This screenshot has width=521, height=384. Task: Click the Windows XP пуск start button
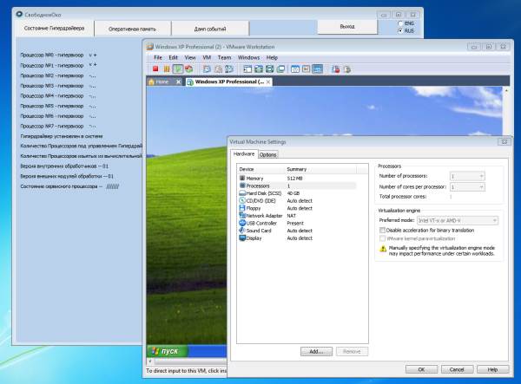click(167, 351)
